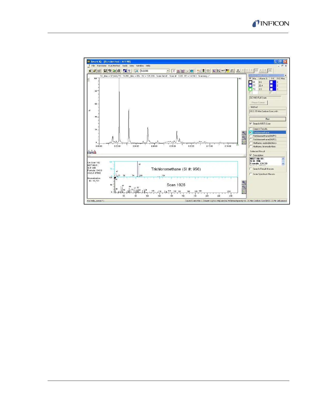Viewport: 316px width, 409px height.
Task: Click the blue display icon before the Help icon
Action: [125, 71]
